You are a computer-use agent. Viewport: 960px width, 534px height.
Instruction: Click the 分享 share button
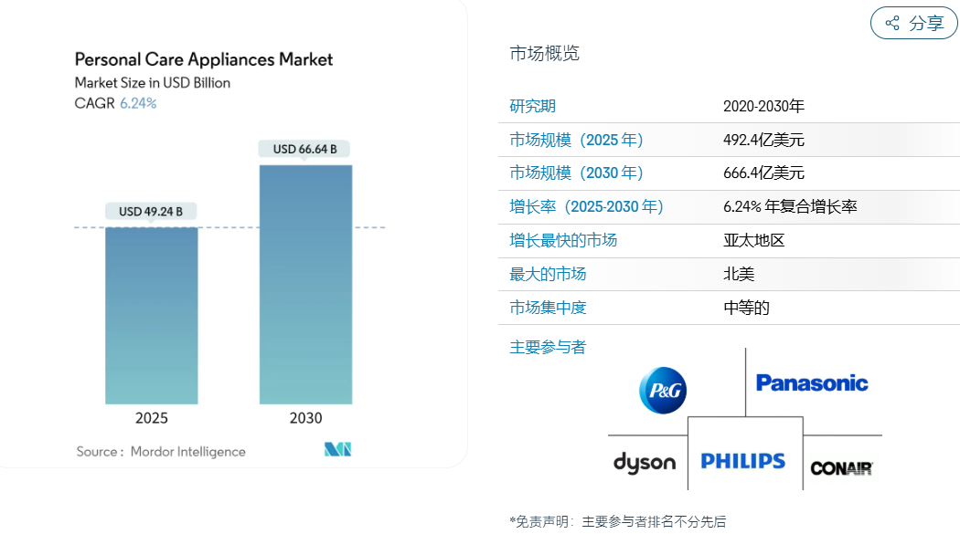pyautogui.click(x=913, y=23)
